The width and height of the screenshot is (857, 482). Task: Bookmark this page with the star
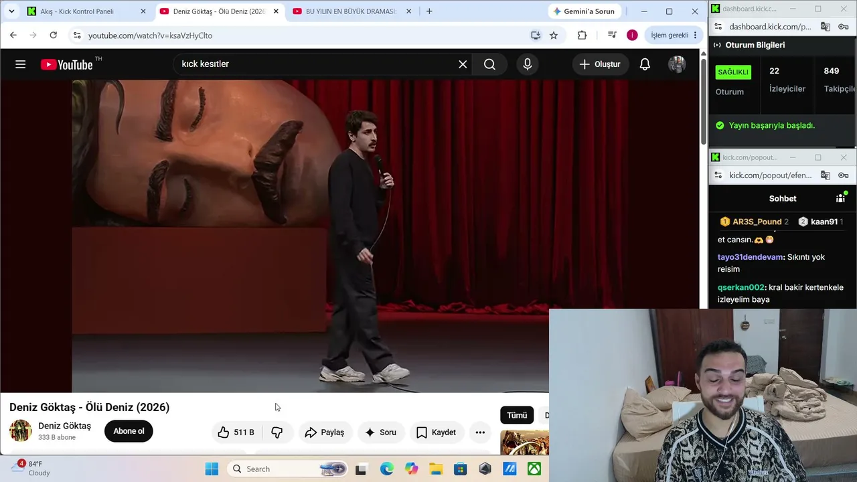[554, 35]
